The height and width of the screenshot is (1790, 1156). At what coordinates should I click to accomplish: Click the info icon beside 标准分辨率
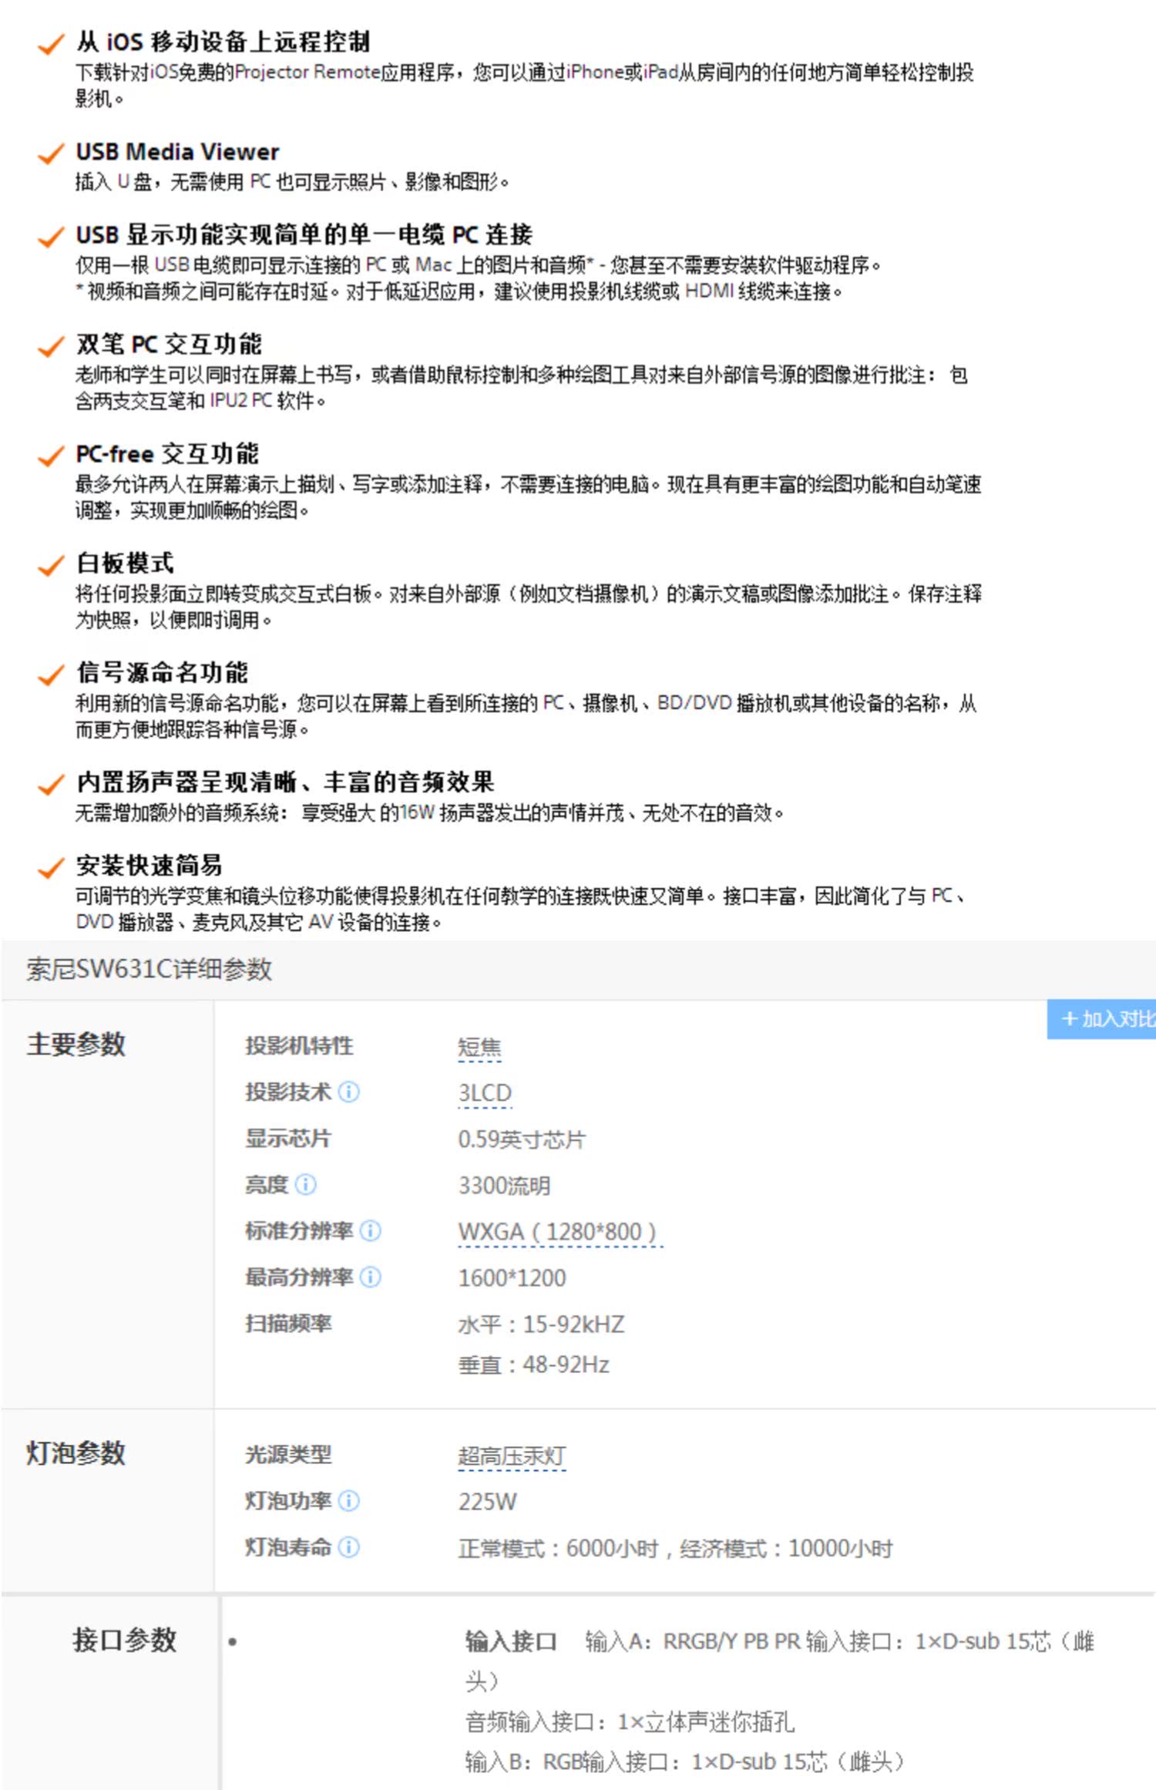coord(370,1230)
